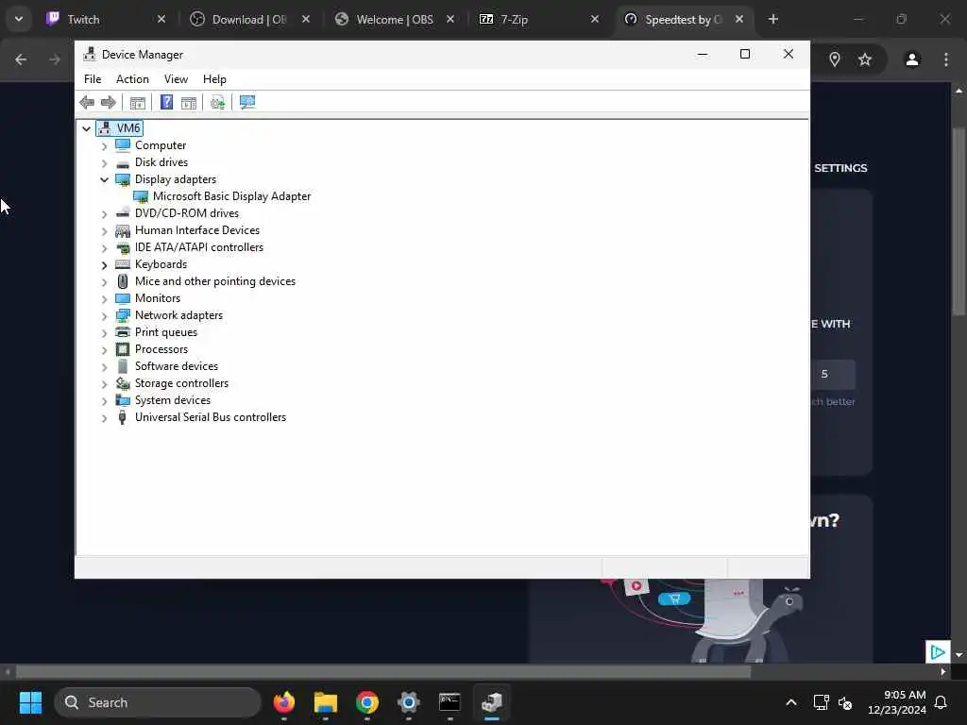Viewport: 967px width, 725px height.
Task: Open the File menu in Device Manager
Action: click(x=93, y=79)
